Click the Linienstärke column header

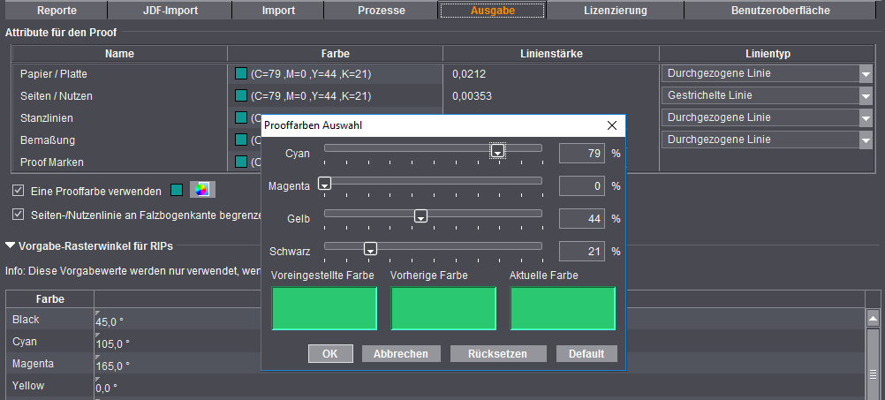551,54
